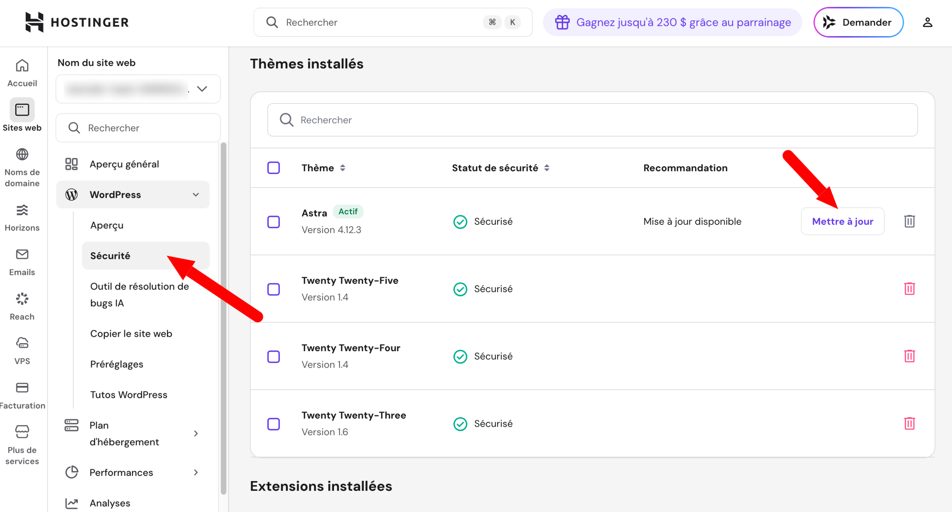The width and height of the screenshot is (952, 512).
Task: Click the WordPress logo icon in sidebar
Action: point(71,195)
